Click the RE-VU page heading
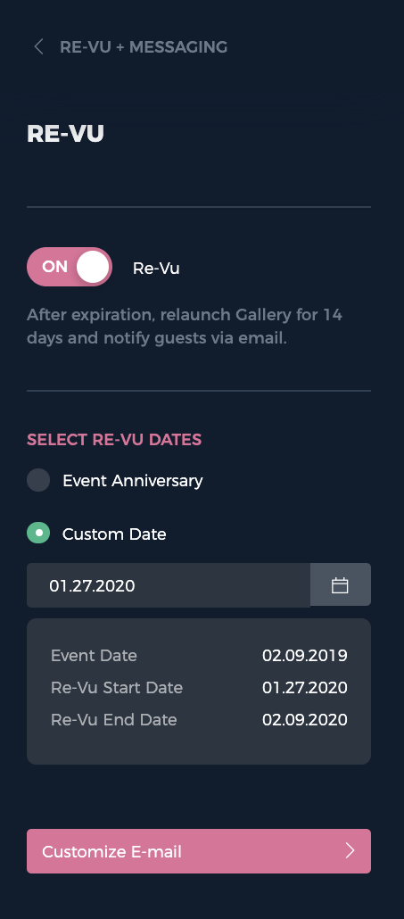 66,134
